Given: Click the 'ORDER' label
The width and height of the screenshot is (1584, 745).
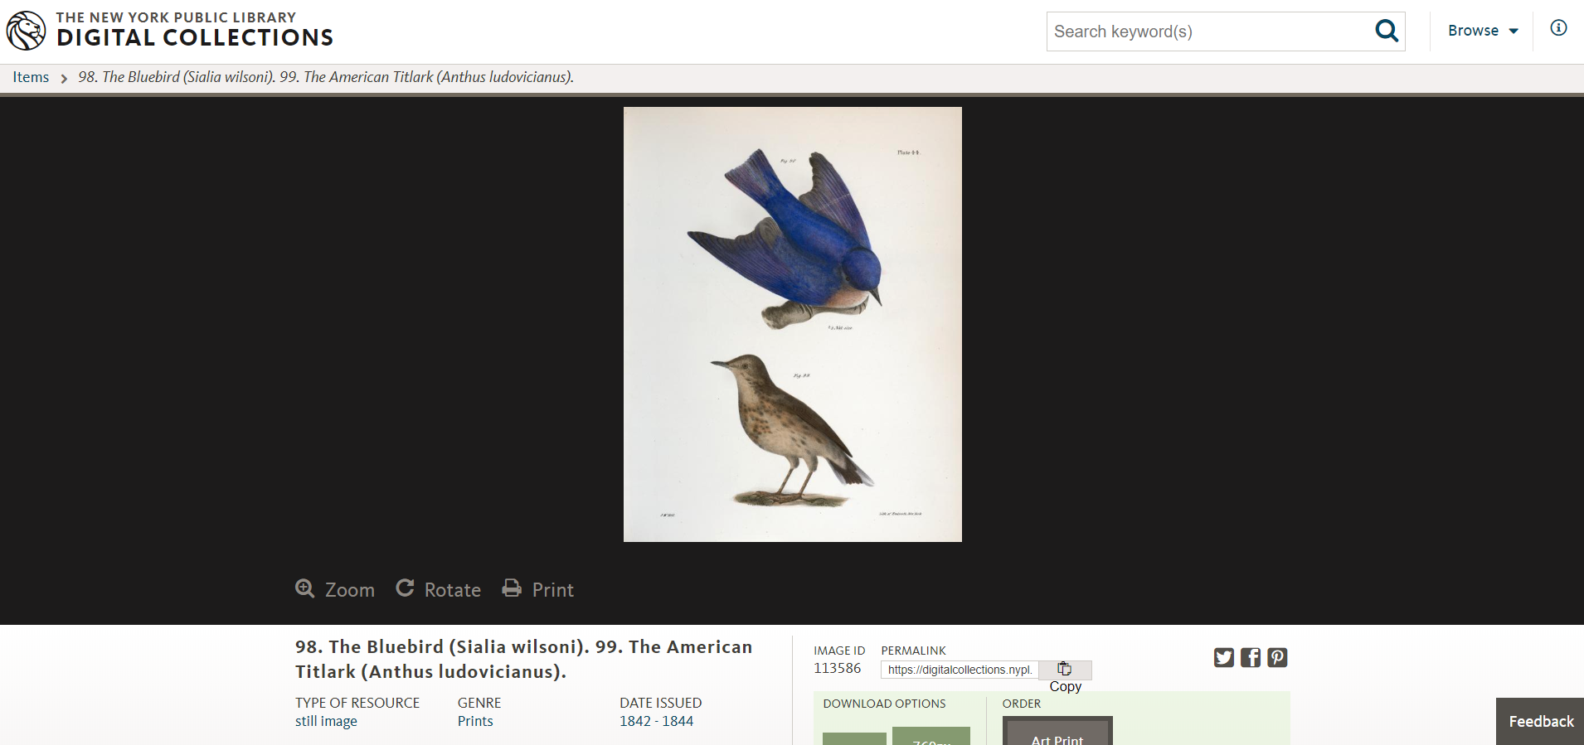Looking at the screenshot, I should coord(1021,704).
